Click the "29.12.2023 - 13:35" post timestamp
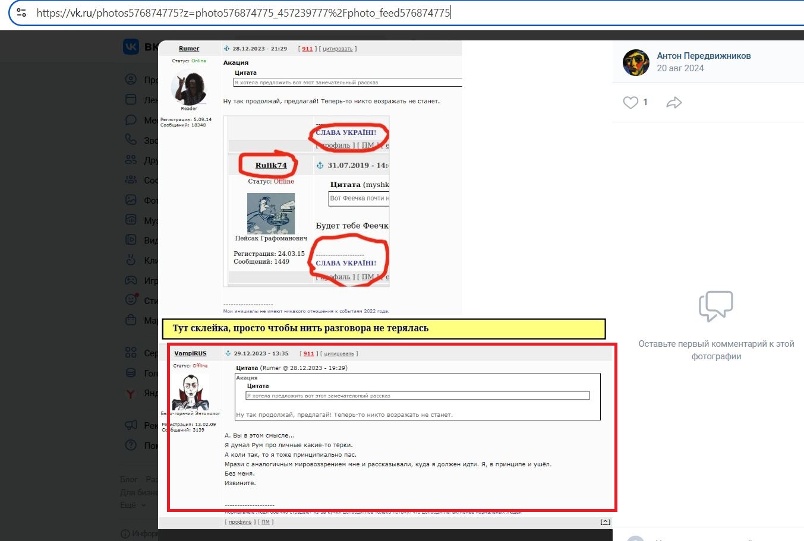The image size is (804, 541). 261,353
